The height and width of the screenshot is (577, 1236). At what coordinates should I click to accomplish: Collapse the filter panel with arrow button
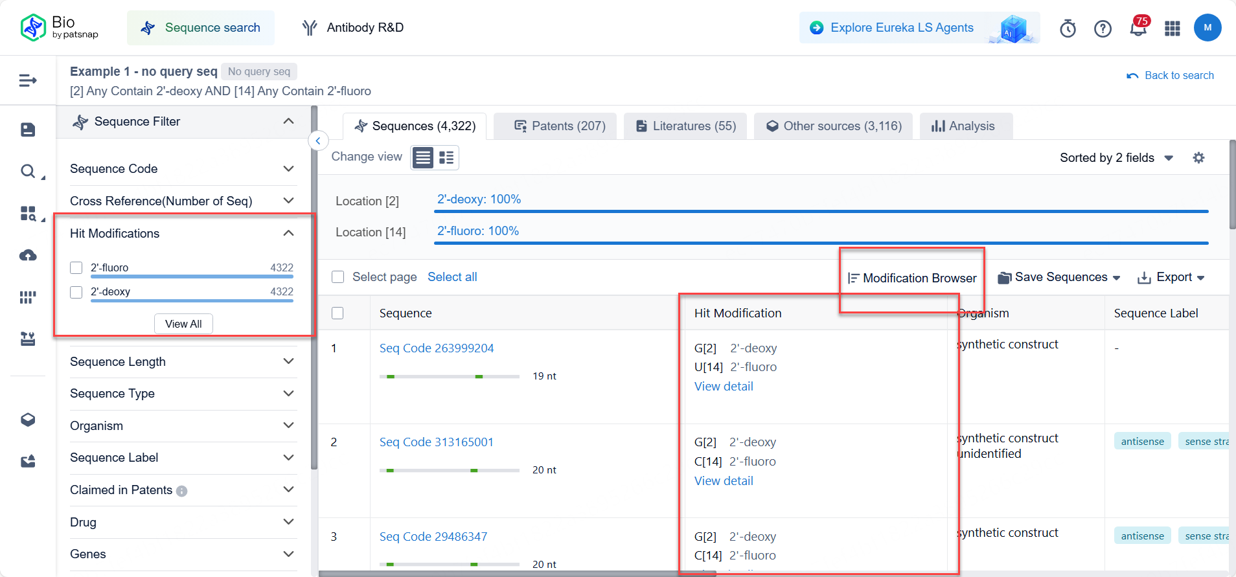tap(318, 141)
